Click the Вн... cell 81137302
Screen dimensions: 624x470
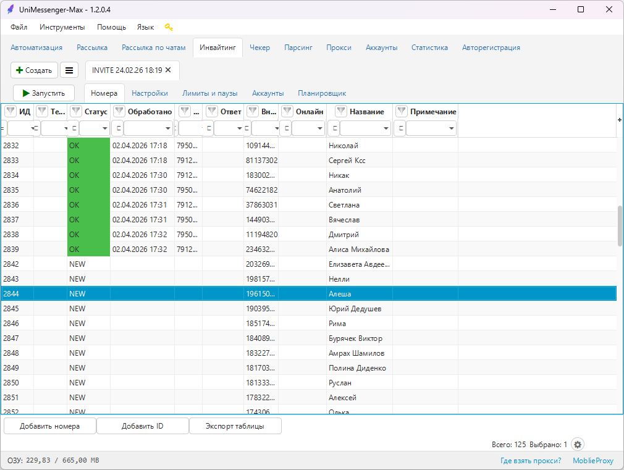tap(261, 161)
